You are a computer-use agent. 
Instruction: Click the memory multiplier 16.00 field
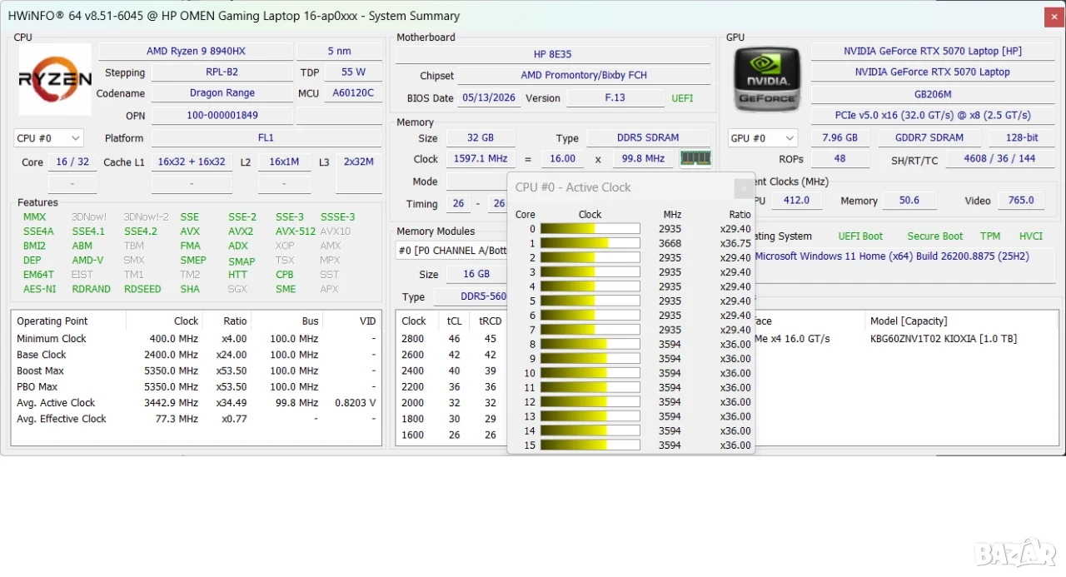563,159
